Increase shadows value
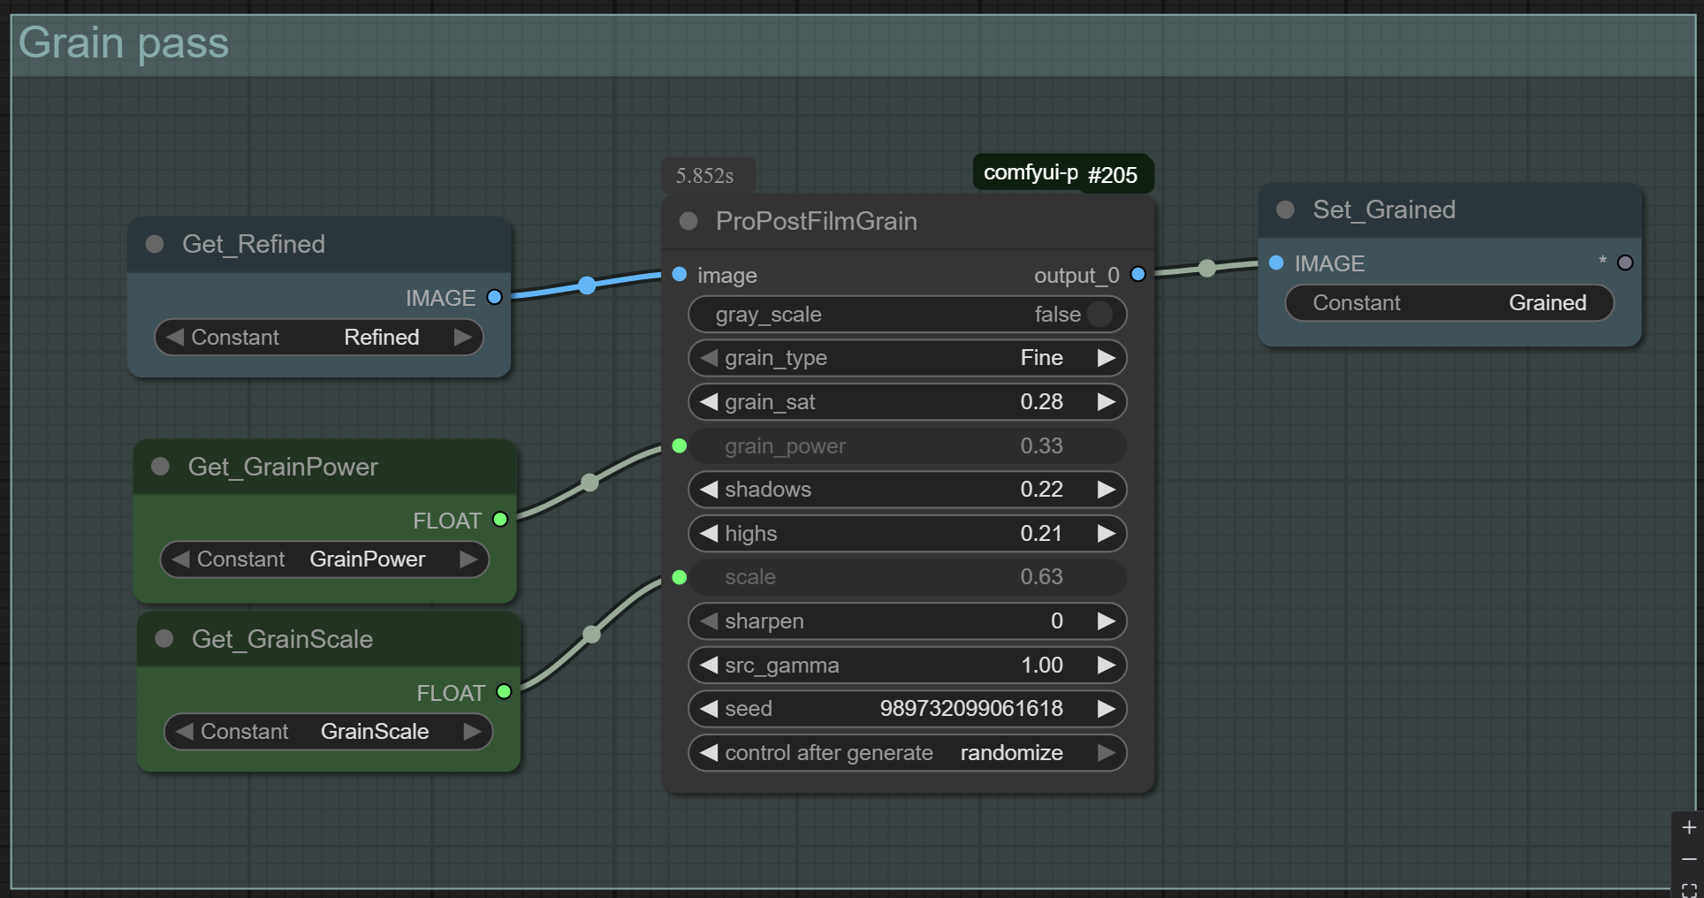This screenshot has width=1704, height=898. [1106, 489]
